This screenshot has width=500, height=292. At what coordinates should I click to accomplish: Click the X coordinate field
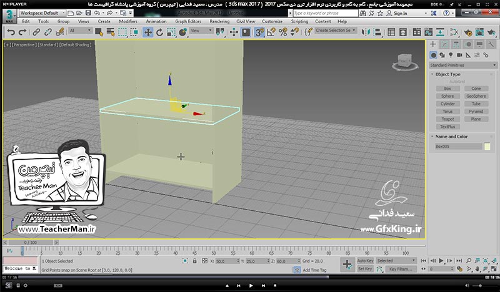pos(227,261)
